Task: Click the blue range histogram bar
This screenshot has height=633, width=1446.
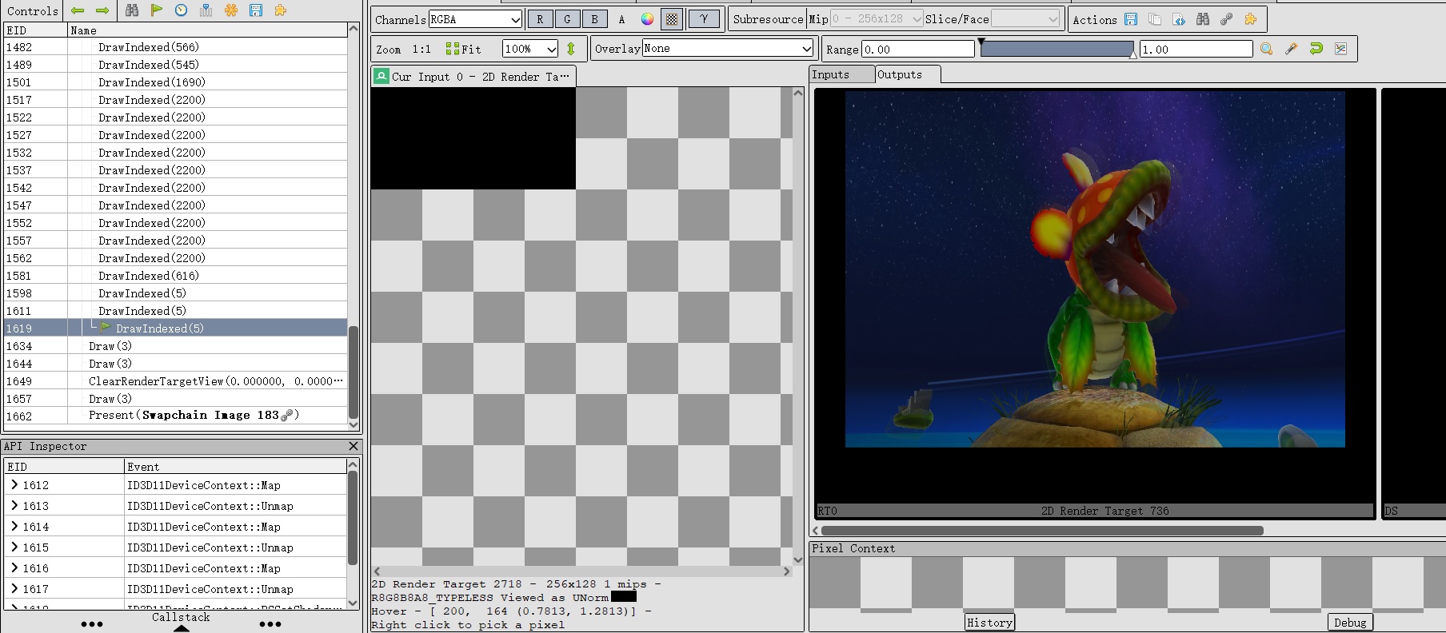Action: [x=1057, y=49]
